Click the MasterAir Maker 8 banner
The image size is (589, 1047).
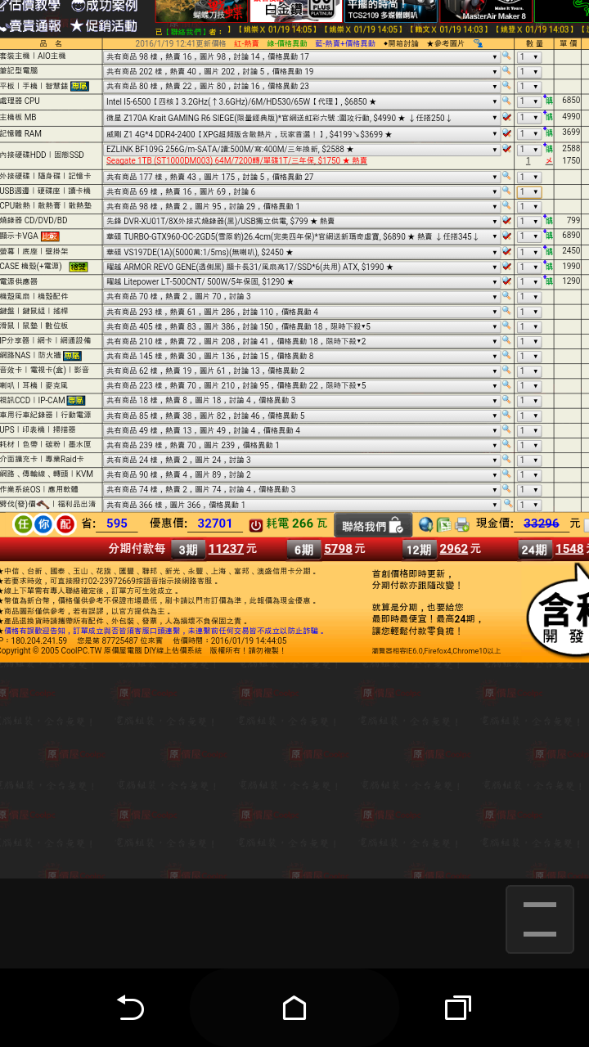tap(486, 11)
